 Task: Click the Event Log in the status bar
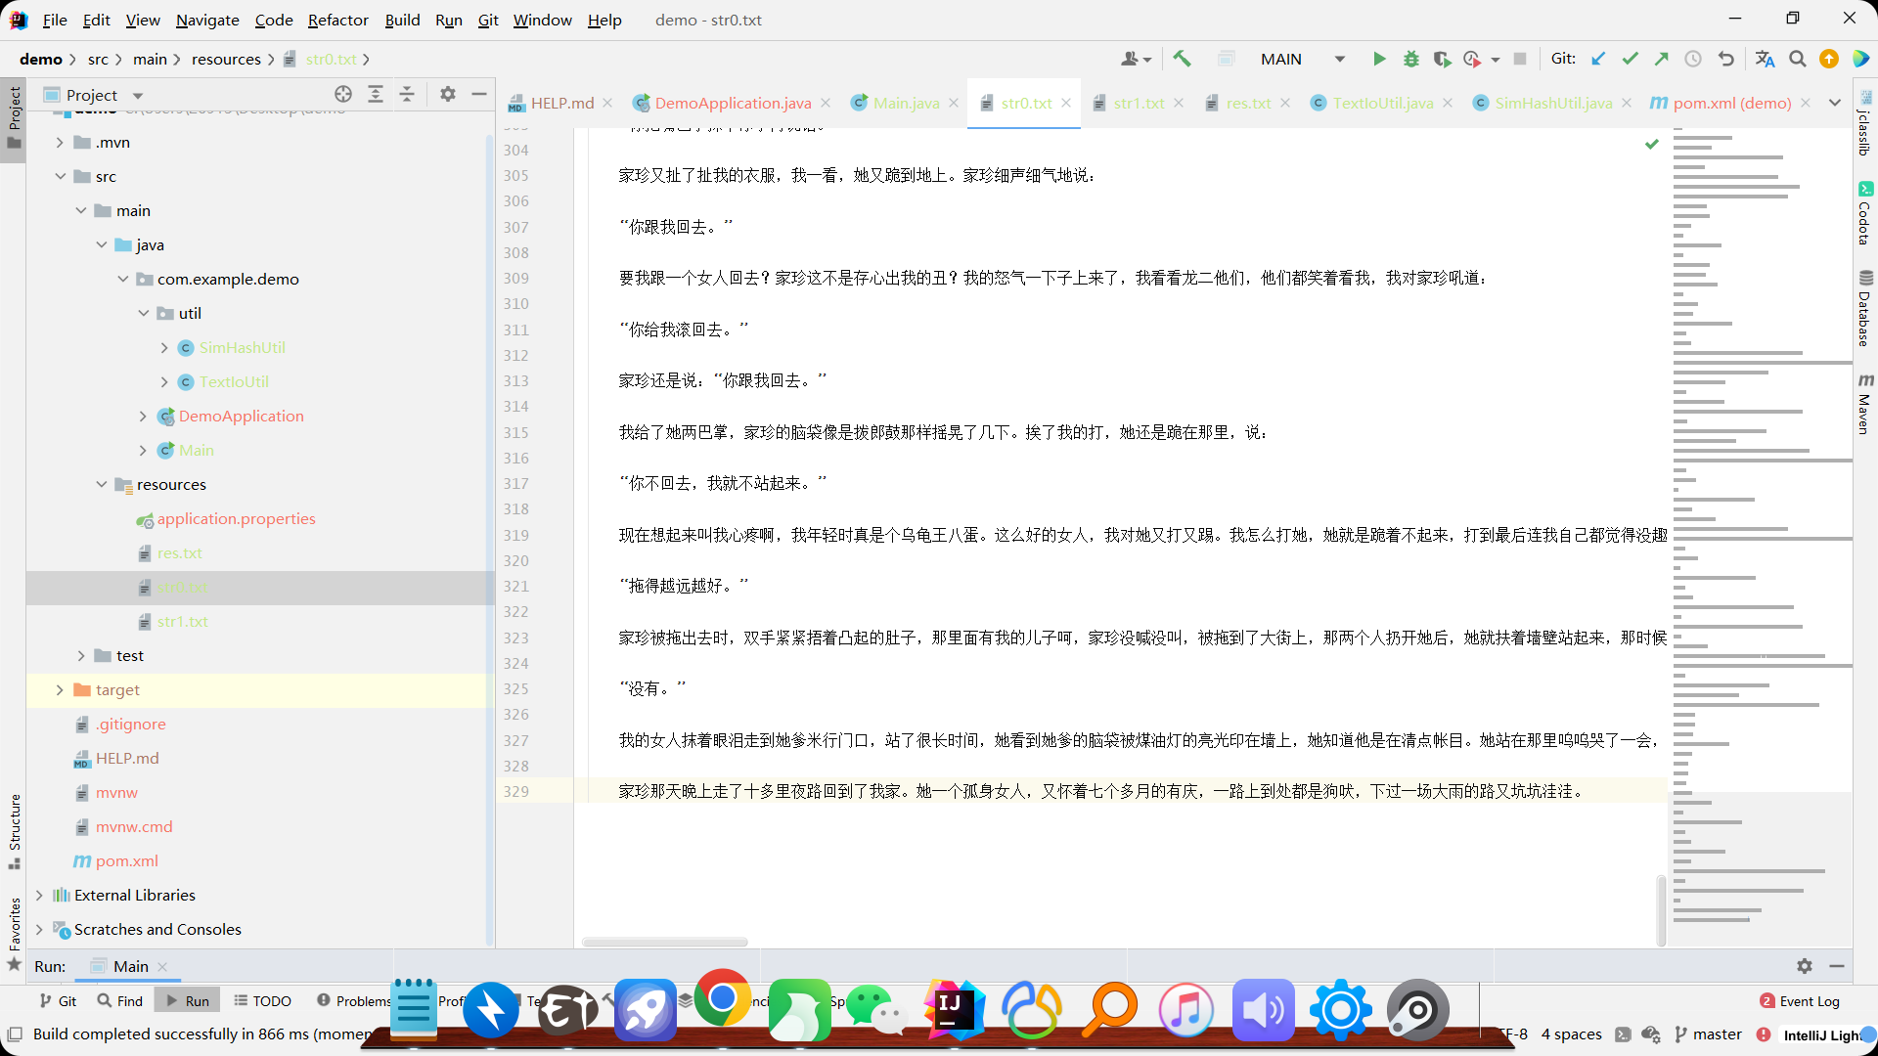[x=1809, y=1000]
